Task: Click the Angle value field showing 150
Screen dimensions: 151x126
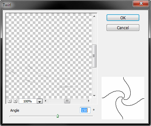Action: pyautogui.click(x=85, y=110)
